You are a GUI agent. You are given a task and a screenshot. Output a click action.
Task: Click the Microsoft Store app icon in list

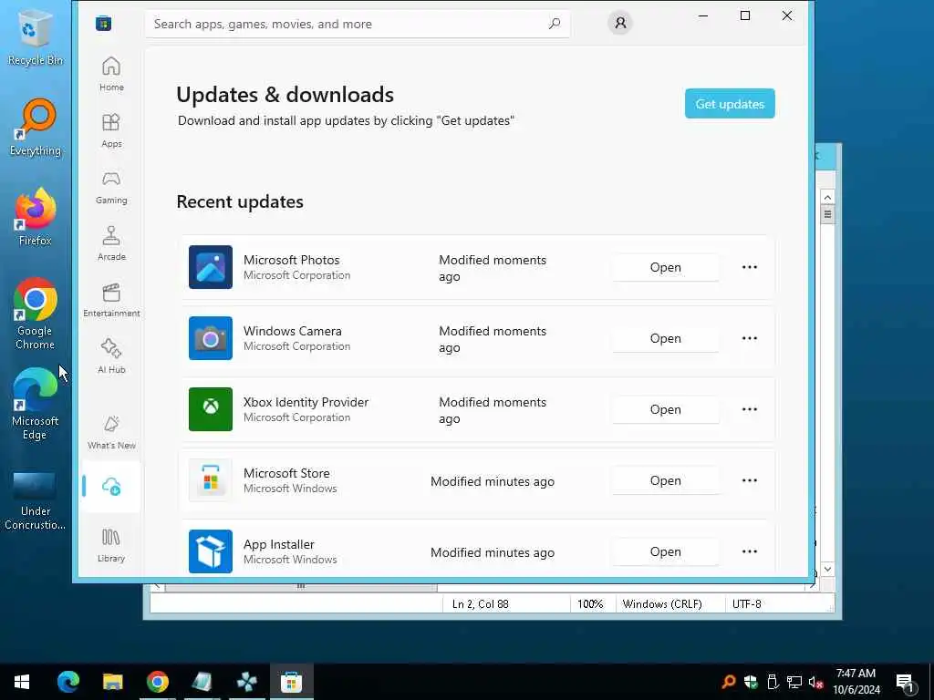coord(211,480)
